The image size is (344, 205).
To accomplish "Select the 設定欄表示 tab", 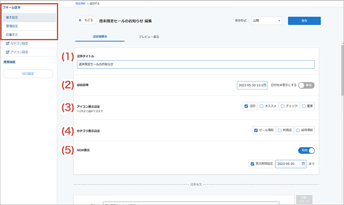I will [100, 37].
